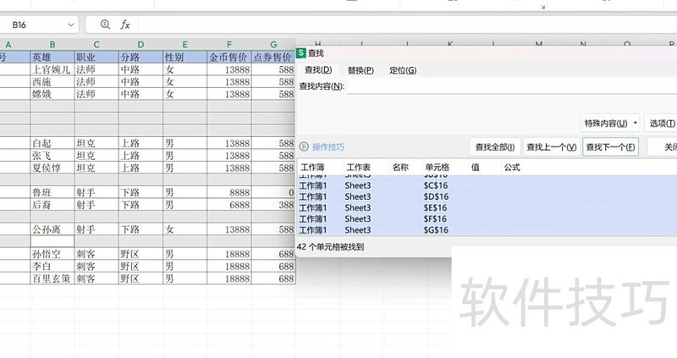Select column E header

point(184,45)
